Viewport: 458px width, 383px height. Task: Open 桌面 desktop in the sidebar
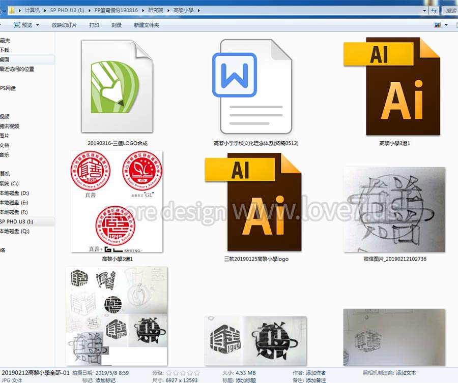(5, 59)
